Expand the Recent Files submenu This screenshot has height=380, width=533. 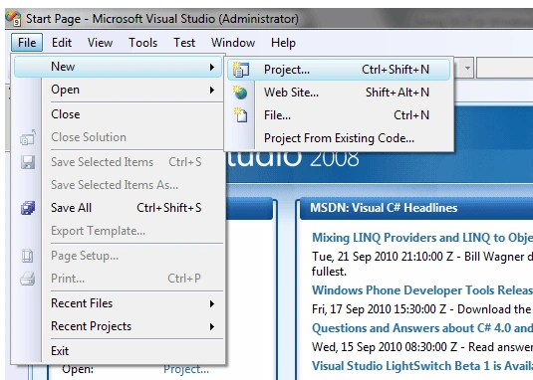(119, 303)
